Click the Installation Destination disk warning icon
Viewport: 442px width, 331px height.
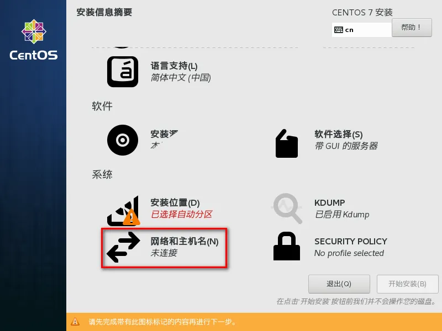click(123, 211)
